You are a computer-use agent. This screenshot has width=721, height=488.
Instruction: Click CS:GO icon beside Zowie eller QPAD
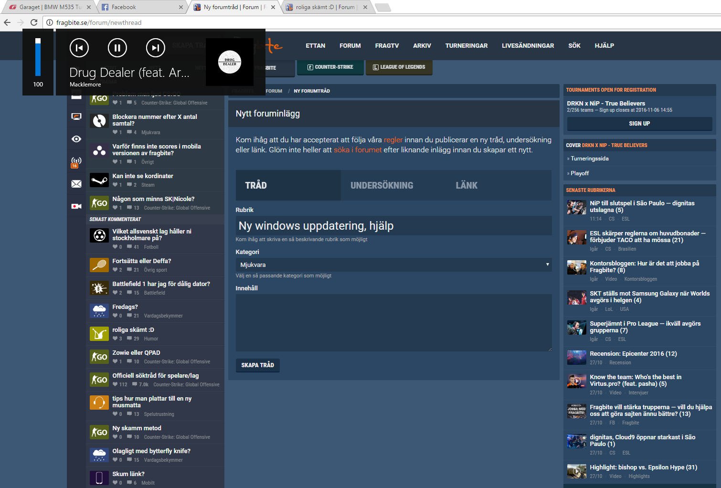(x=99, y=357)
